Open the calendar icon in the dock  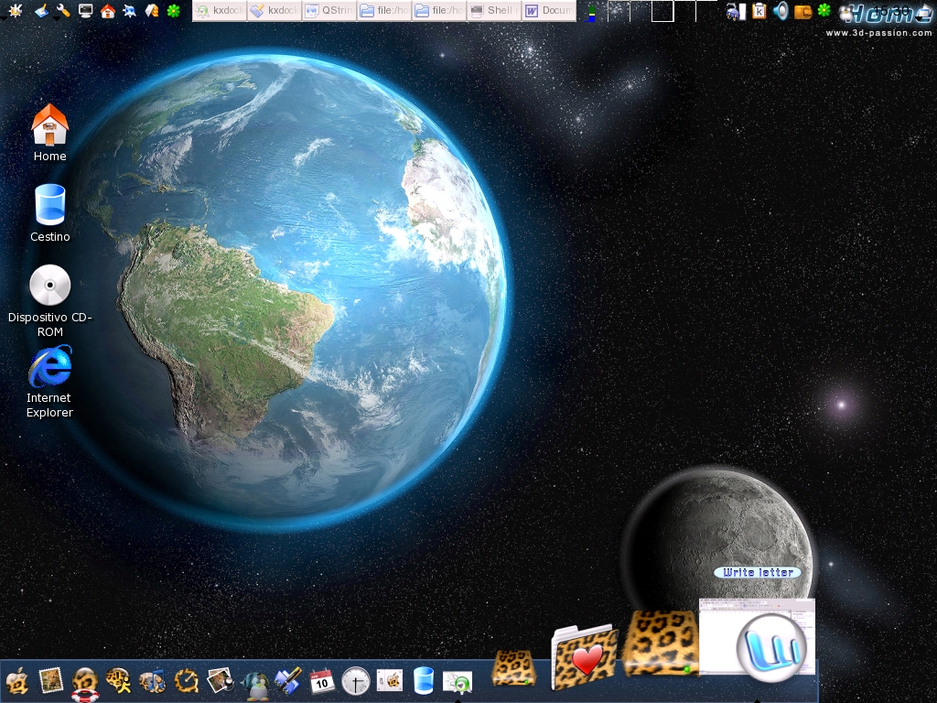click(x=321, y=680)
